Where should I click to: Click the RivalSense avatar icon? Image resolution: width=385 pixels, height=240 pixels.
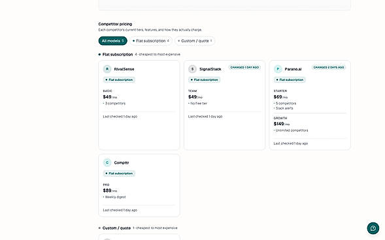pyautogui.click(x=107, y=69)
